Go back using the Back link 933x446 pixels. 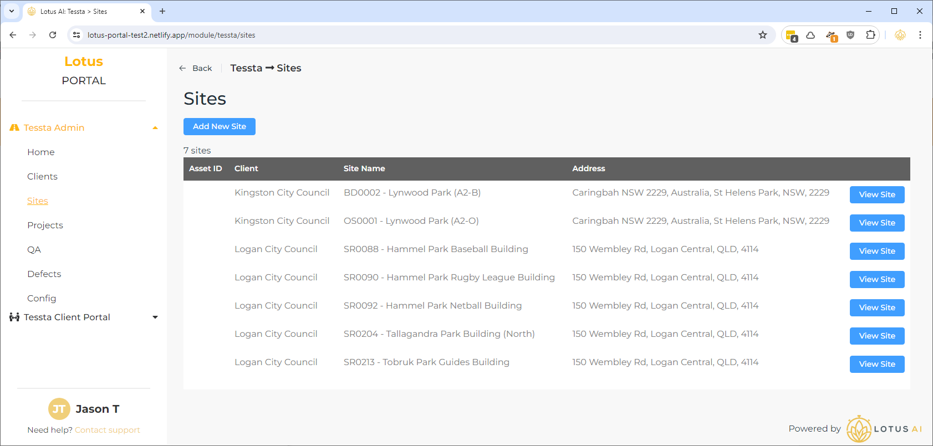coord(196,68)
